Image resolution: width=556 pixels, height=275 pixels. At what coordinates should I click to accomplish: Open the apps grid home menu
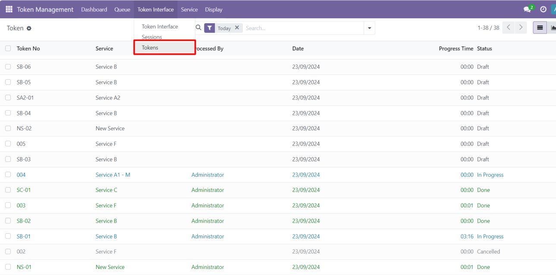(9, 9)
